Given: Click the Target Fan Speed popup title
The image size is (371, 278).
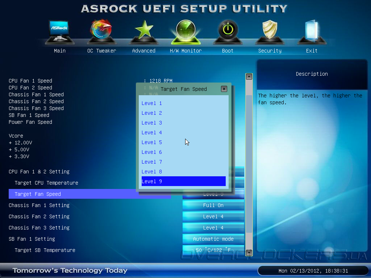Looking at the screenshot, I should pyautogui.click(x=184, y=89).
